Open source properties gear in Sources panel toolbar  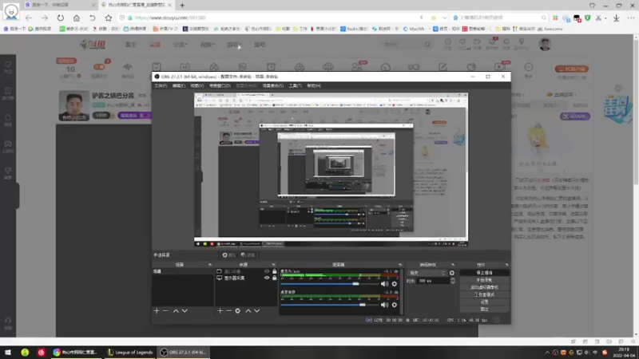click(x=237, y=311)
